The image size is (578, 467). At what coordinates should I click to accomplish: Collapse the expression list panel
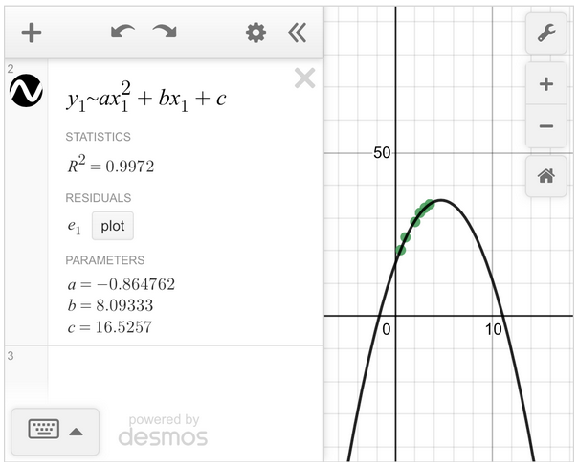[x=298, y=33]
